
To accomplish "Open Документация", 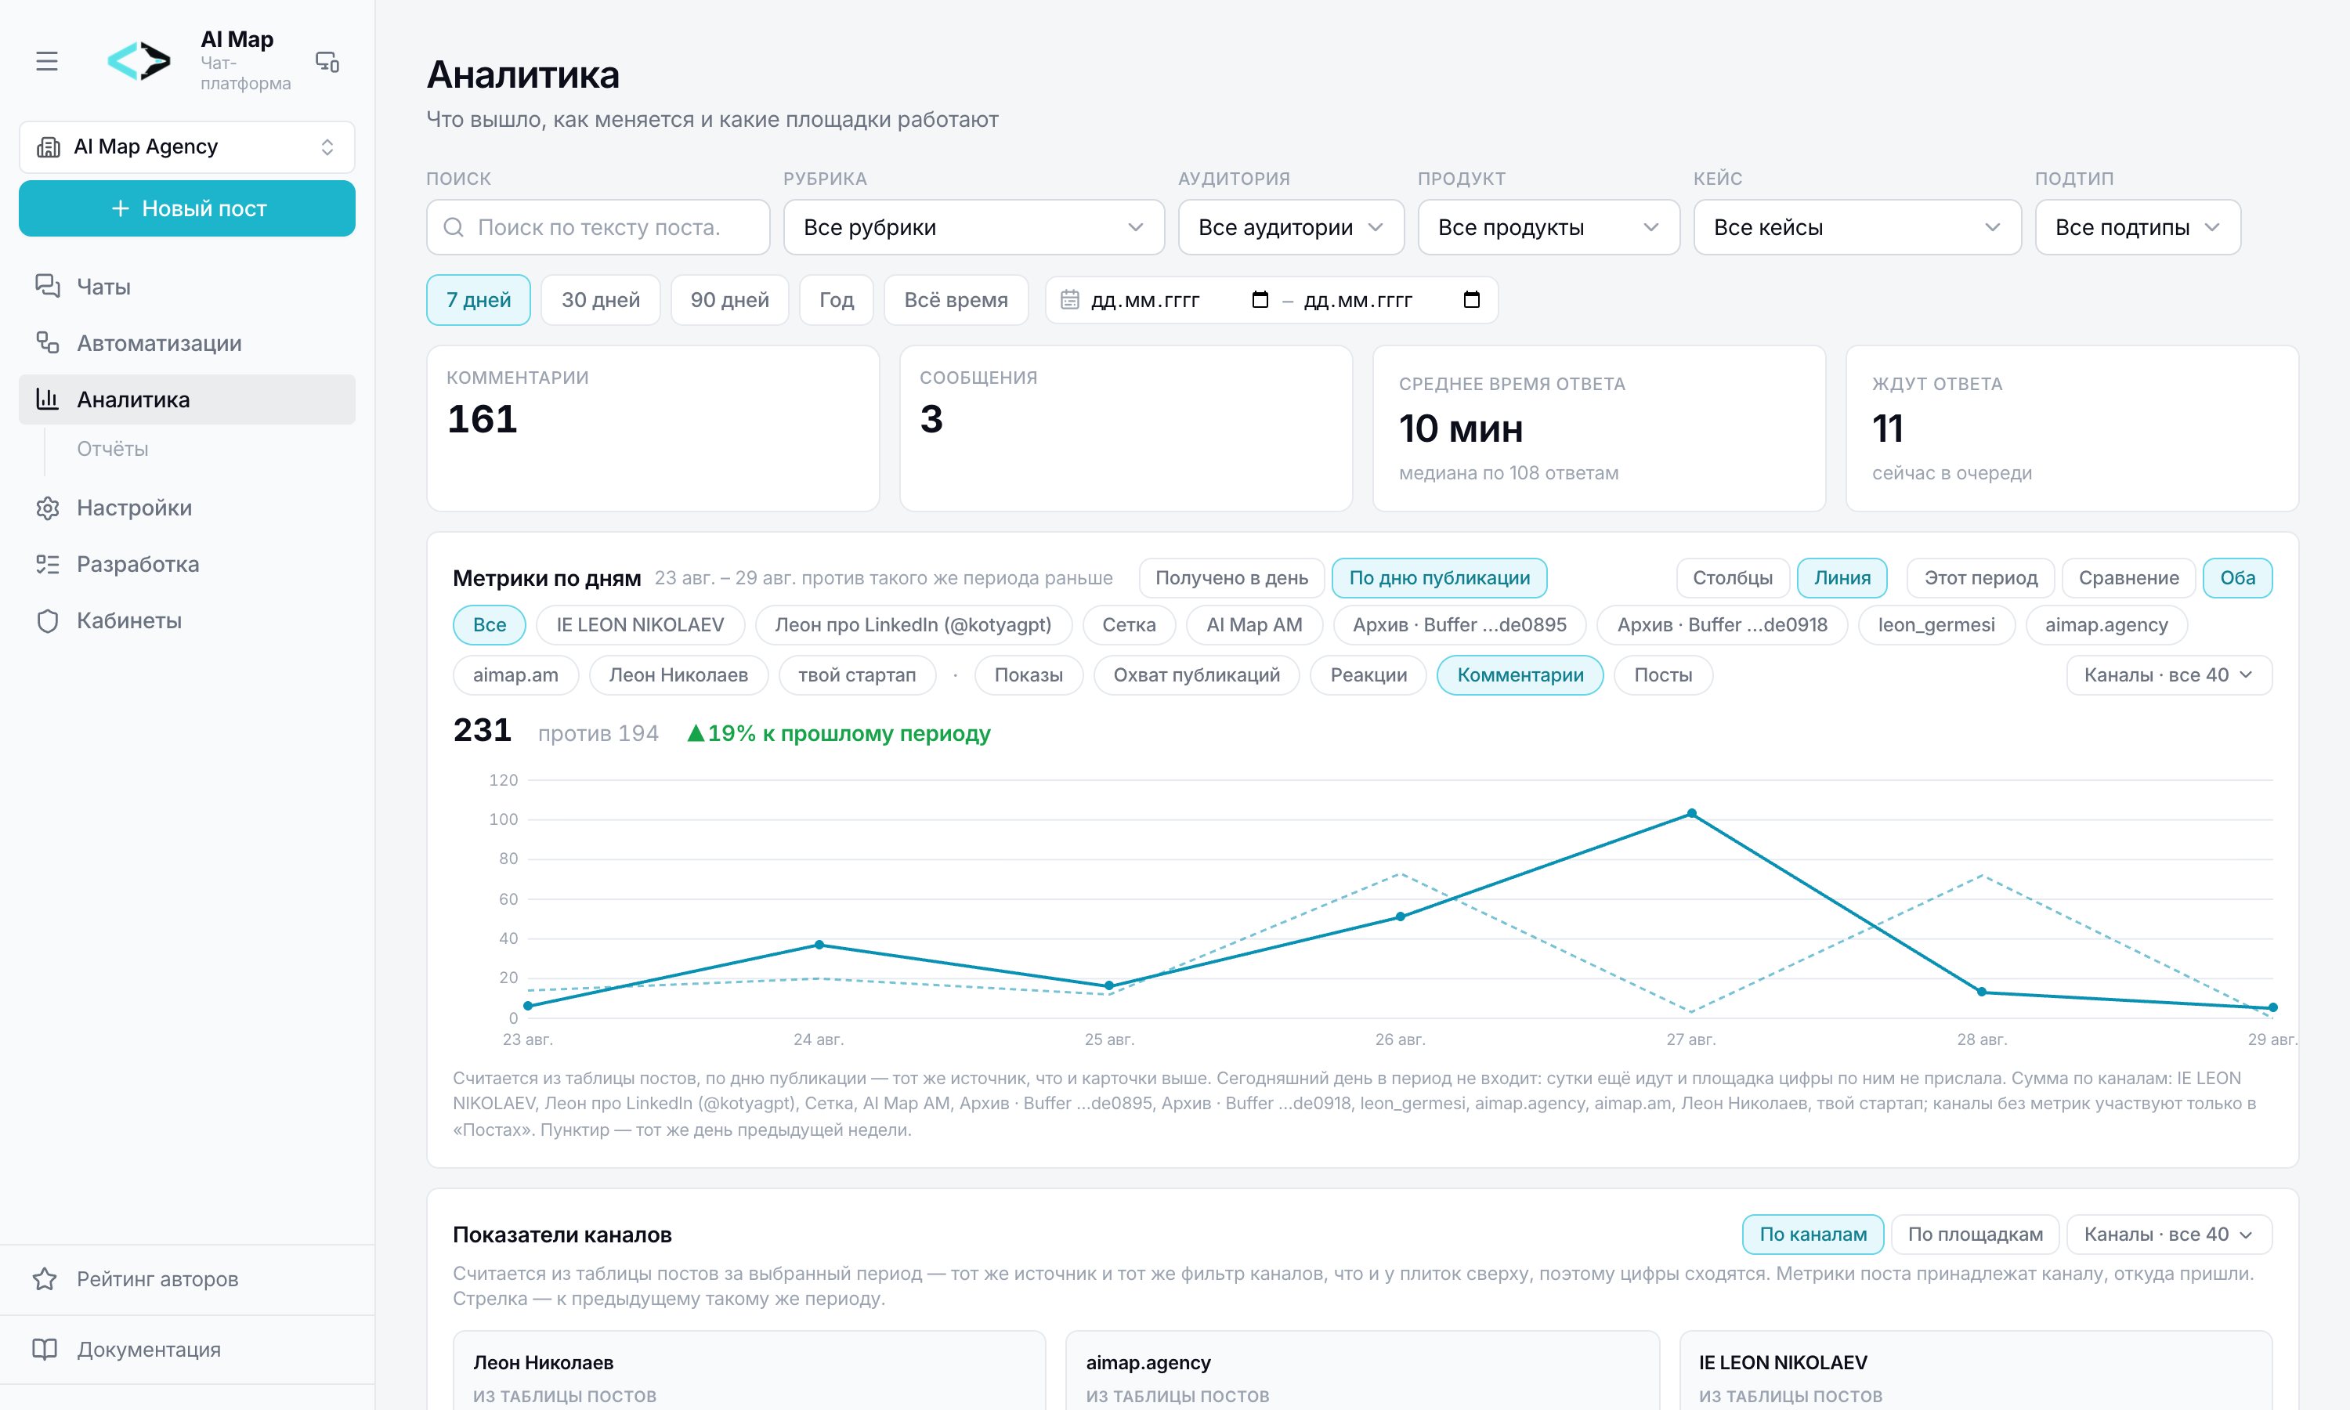I will 187,1349.
